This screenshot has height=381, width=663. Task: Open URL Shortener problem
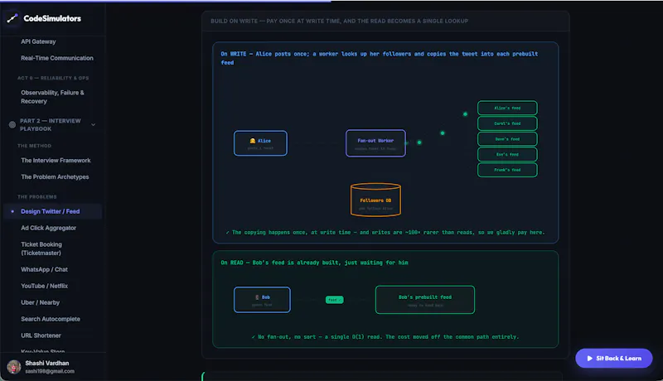[x=41, y=335]
